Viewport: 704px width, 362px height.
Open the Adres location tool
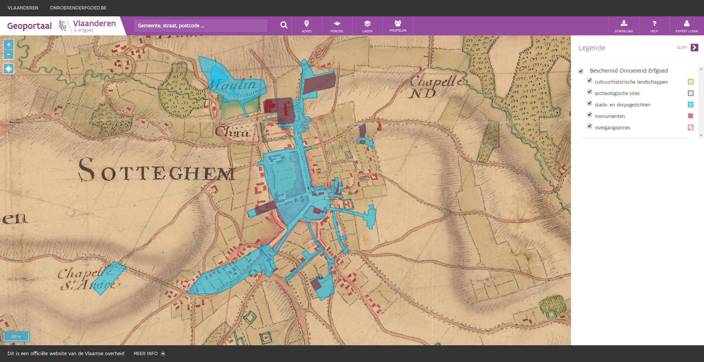click(306, 26)
